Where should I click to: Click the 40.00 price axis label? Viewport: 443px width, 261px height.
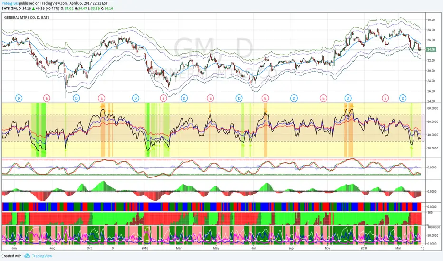[x=431, y=20]
